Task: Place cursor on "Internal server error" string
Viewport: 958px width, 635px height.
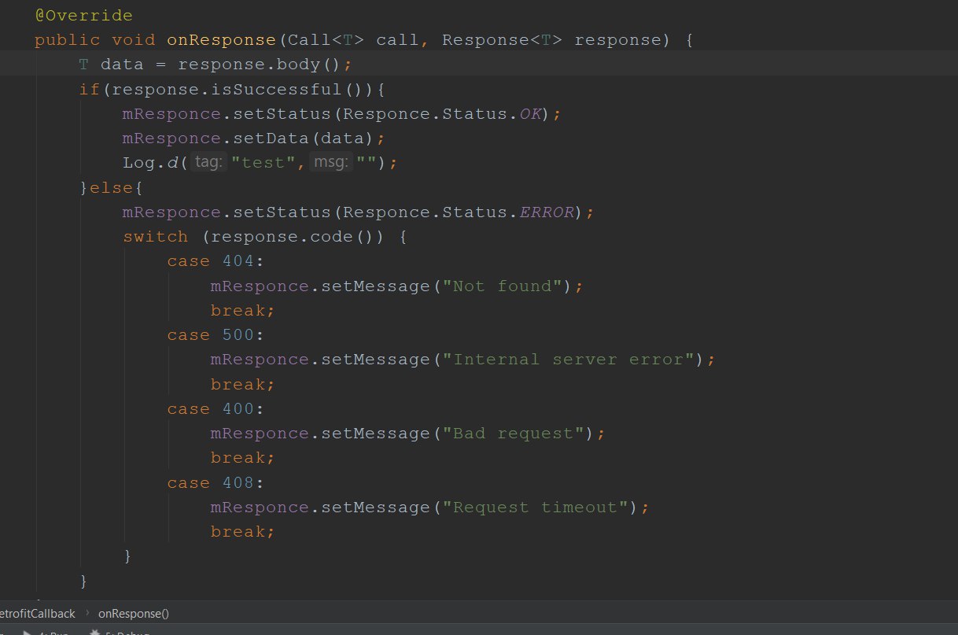Action: click(571, 360)
